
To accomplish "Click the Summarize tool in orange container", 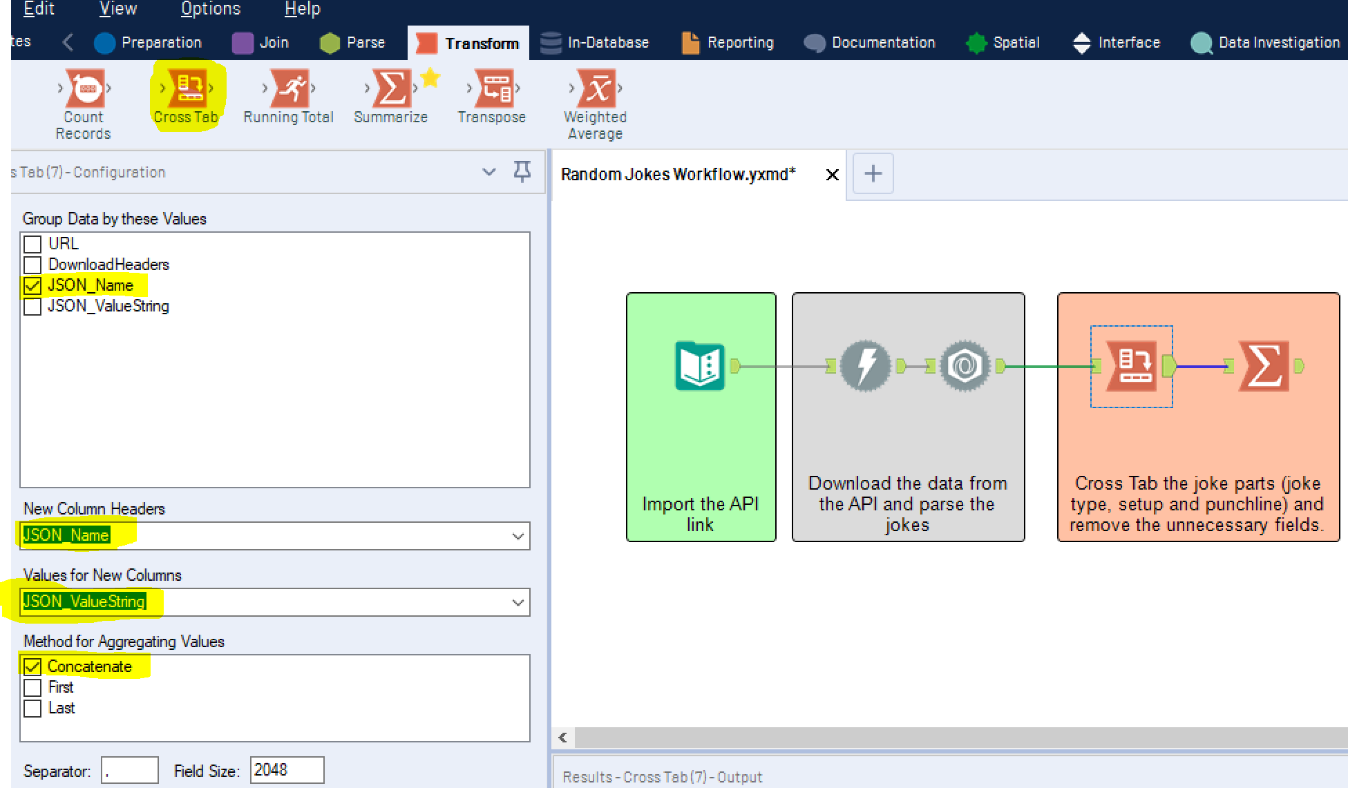I will click(x=1263, y=365).
